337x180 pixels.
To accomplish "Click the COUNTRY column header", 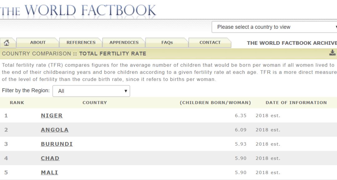I will click(x=95, y=103).
